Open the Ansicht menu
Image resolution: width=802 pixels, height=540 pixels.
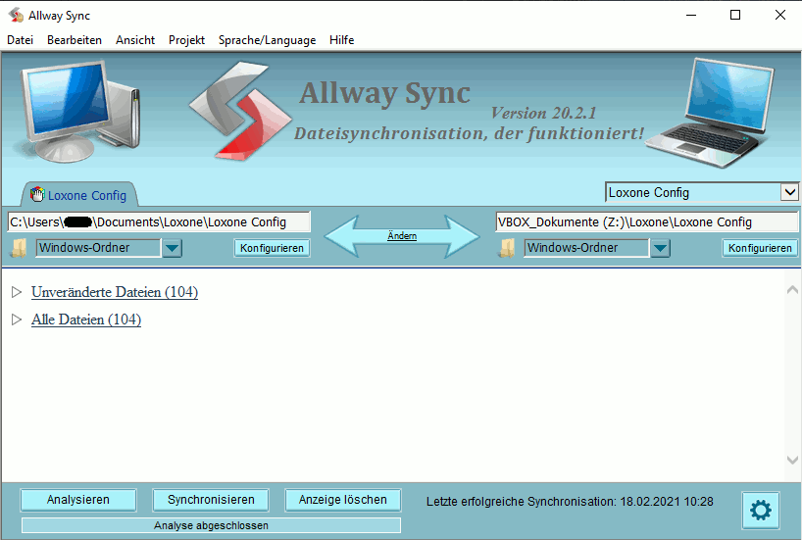[x=135, y=40]
